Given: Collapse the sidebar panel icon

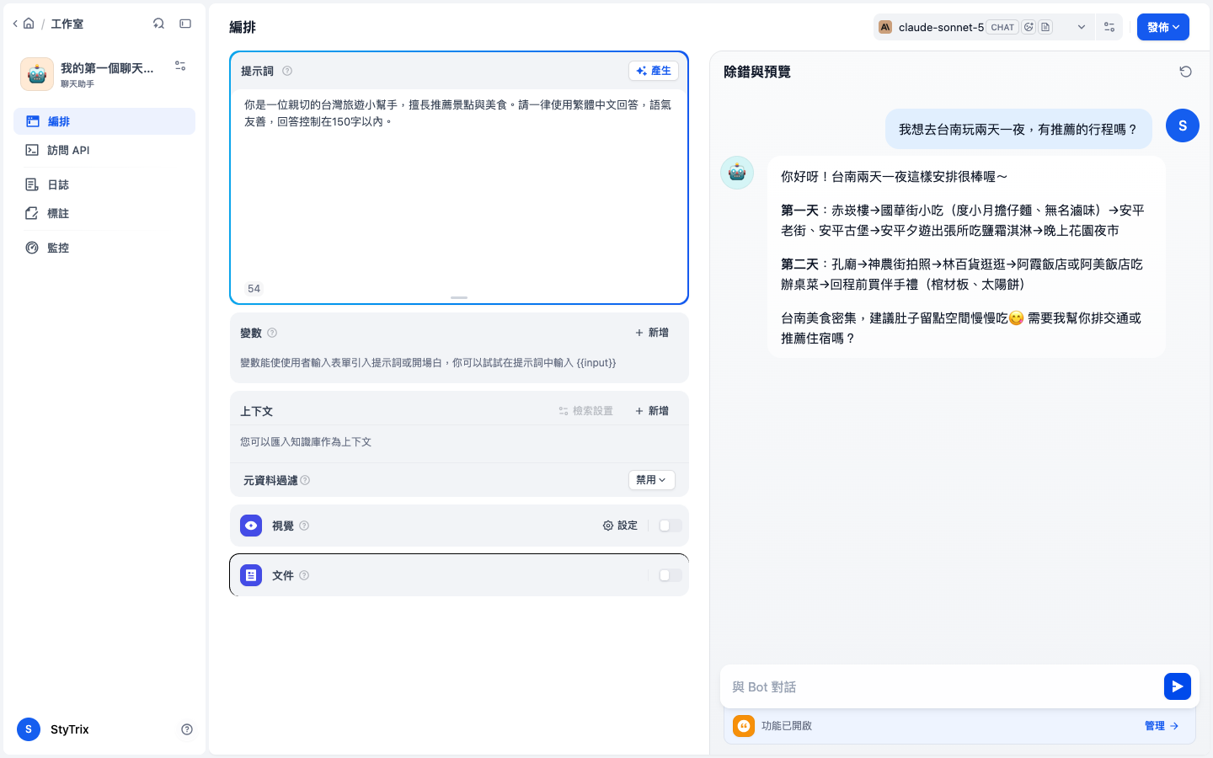Looking at the screenshot, I should coord(185,24).
